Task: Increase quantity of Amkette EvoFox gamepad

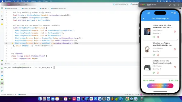Action: coord(154,73)
